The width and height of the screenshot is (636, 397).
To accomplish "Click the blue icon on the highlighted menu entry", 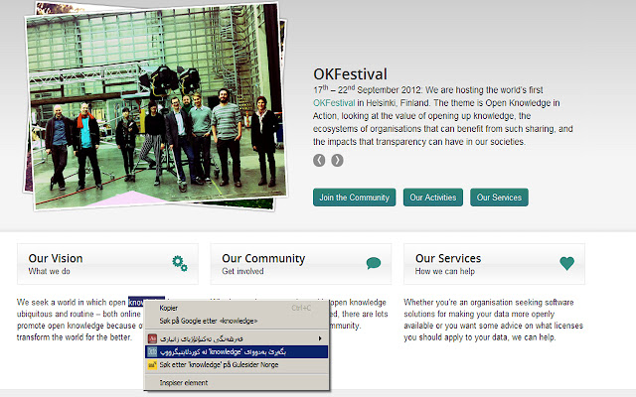I will [152, 351].
